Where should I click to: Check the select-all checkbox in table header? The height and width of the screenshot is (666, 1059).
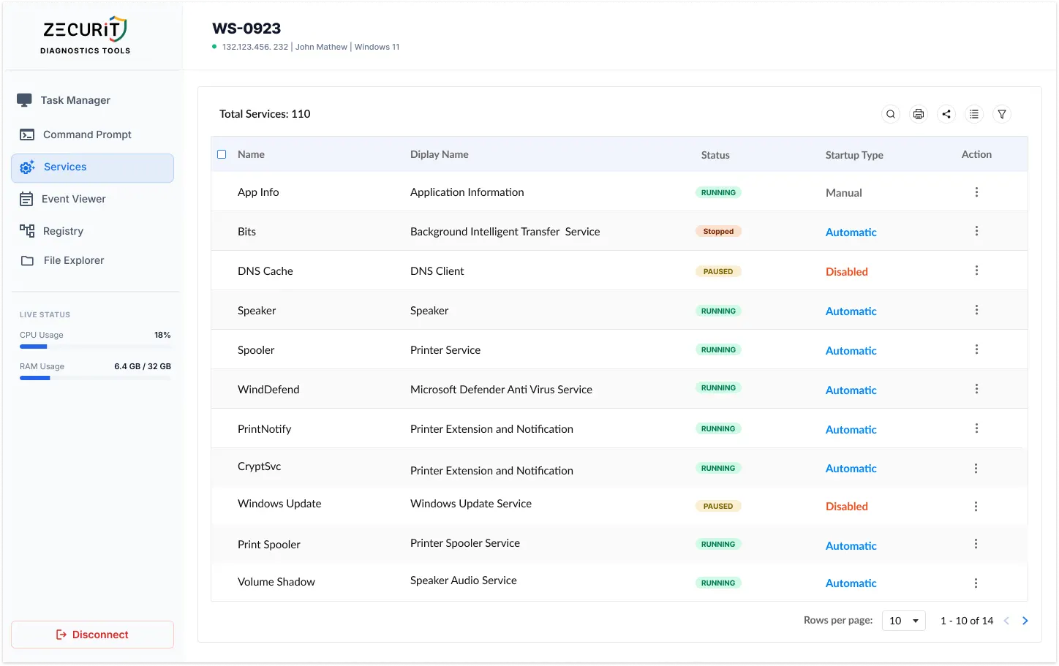pos(222,154)
